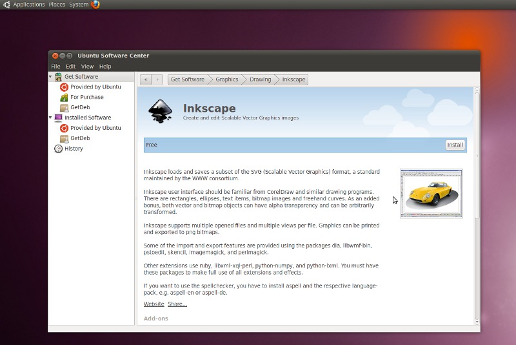Click GetDeb icon under Installed Software
The image size is (516, 345).
(x=64, y=138)
